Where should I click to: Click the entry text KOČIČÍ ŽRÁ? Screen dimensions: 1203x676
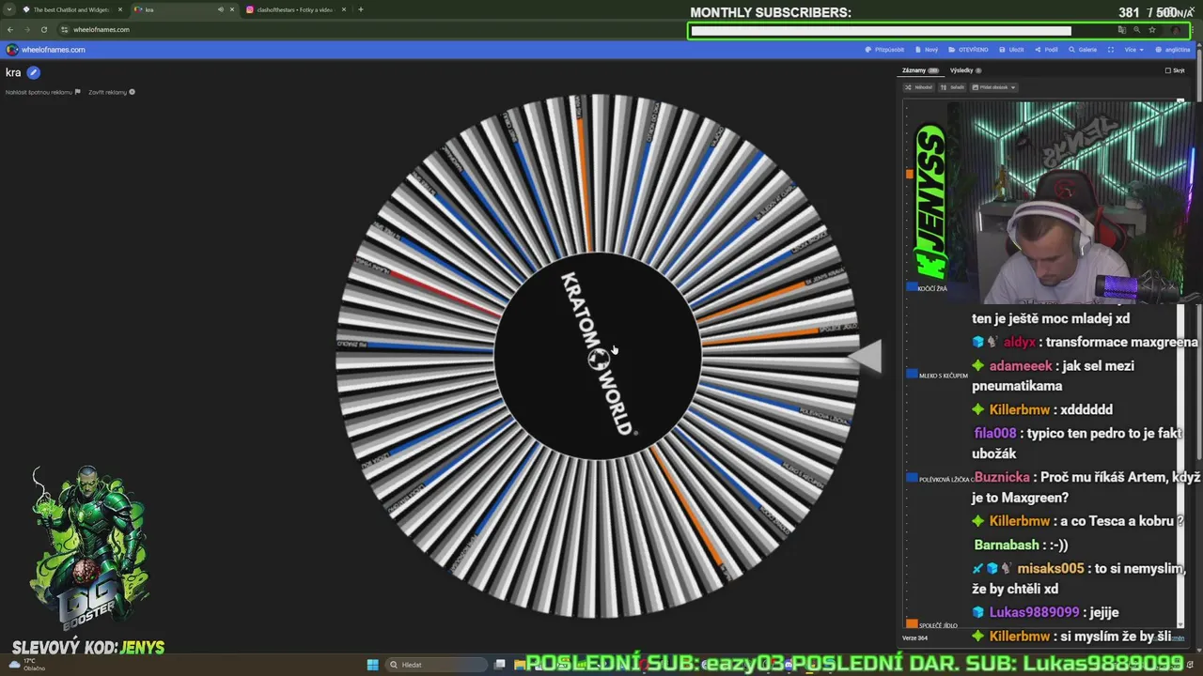932,288
